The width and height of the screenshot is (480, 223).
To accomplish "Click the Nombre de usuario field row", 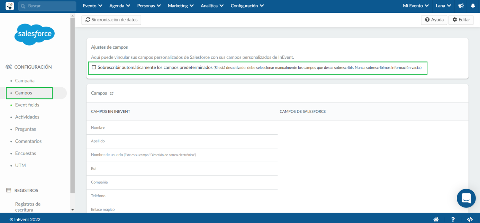I will pos(182,155).
